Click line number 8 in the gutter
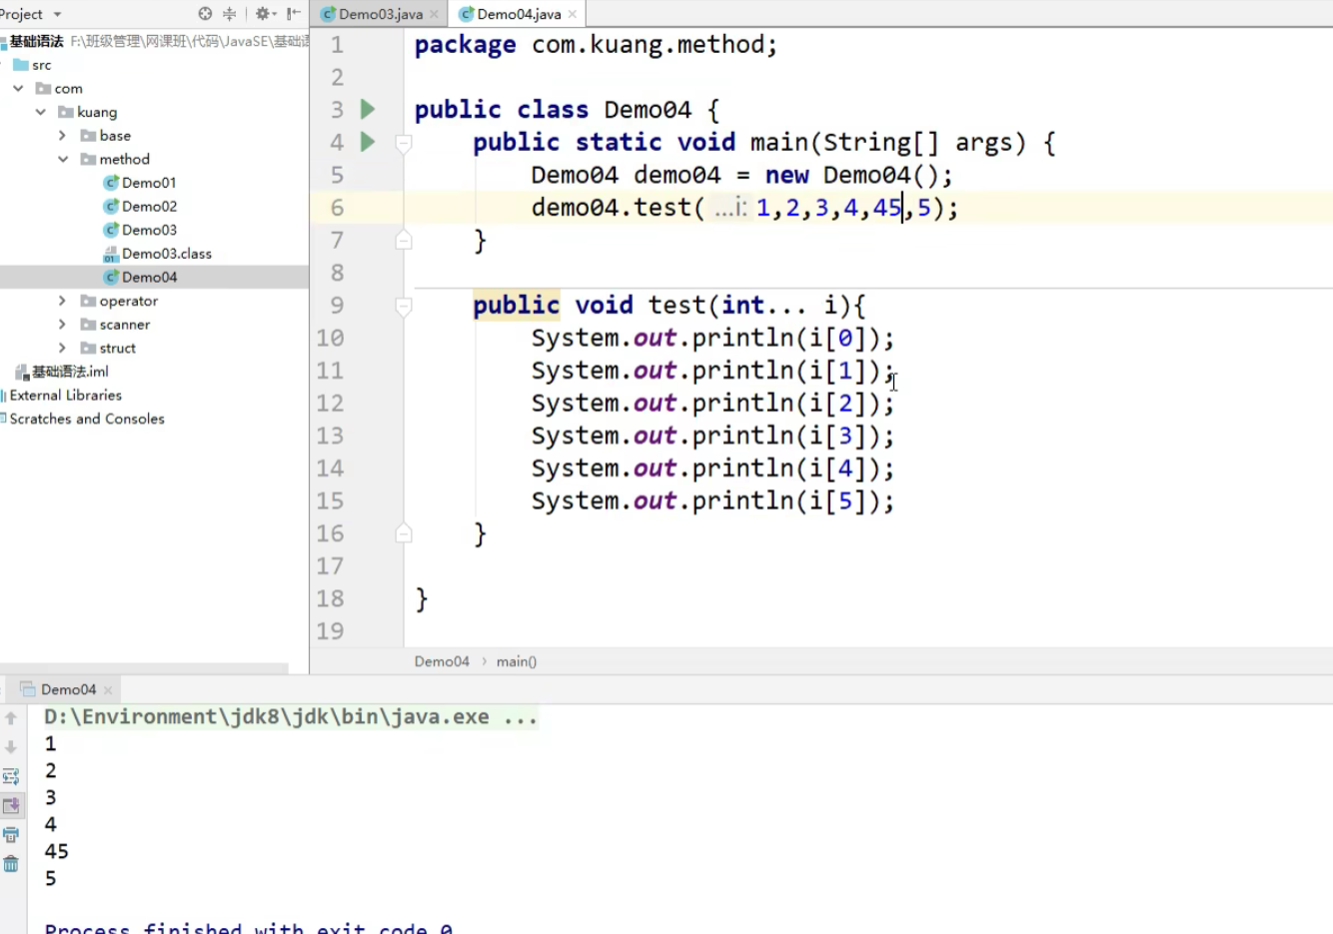Screen dimensions: 1333x934 pos(337,273)
